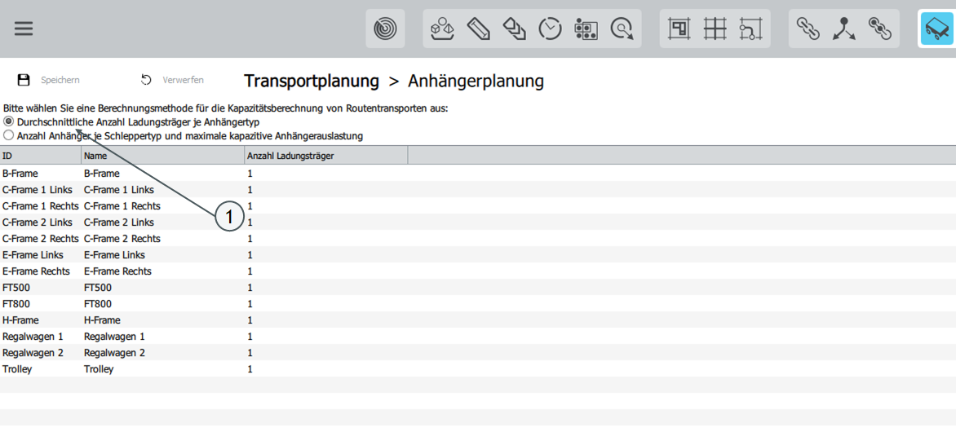This screenshot has width=956, height=432.
Task: Click the Verwerfen discard button
Action: [172, 80]
